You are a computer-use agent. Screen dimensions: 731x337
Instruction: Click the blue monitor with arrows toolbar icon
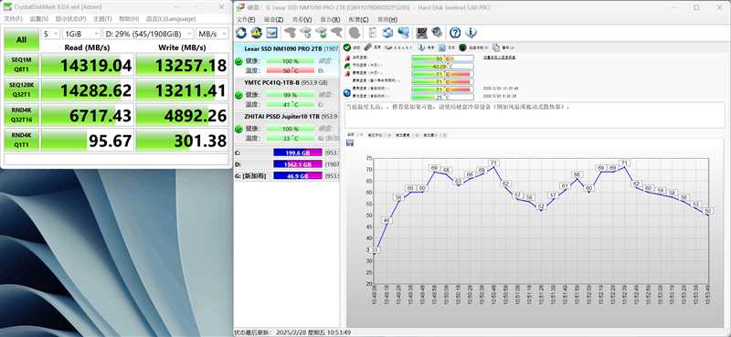(x=387, y=33)
